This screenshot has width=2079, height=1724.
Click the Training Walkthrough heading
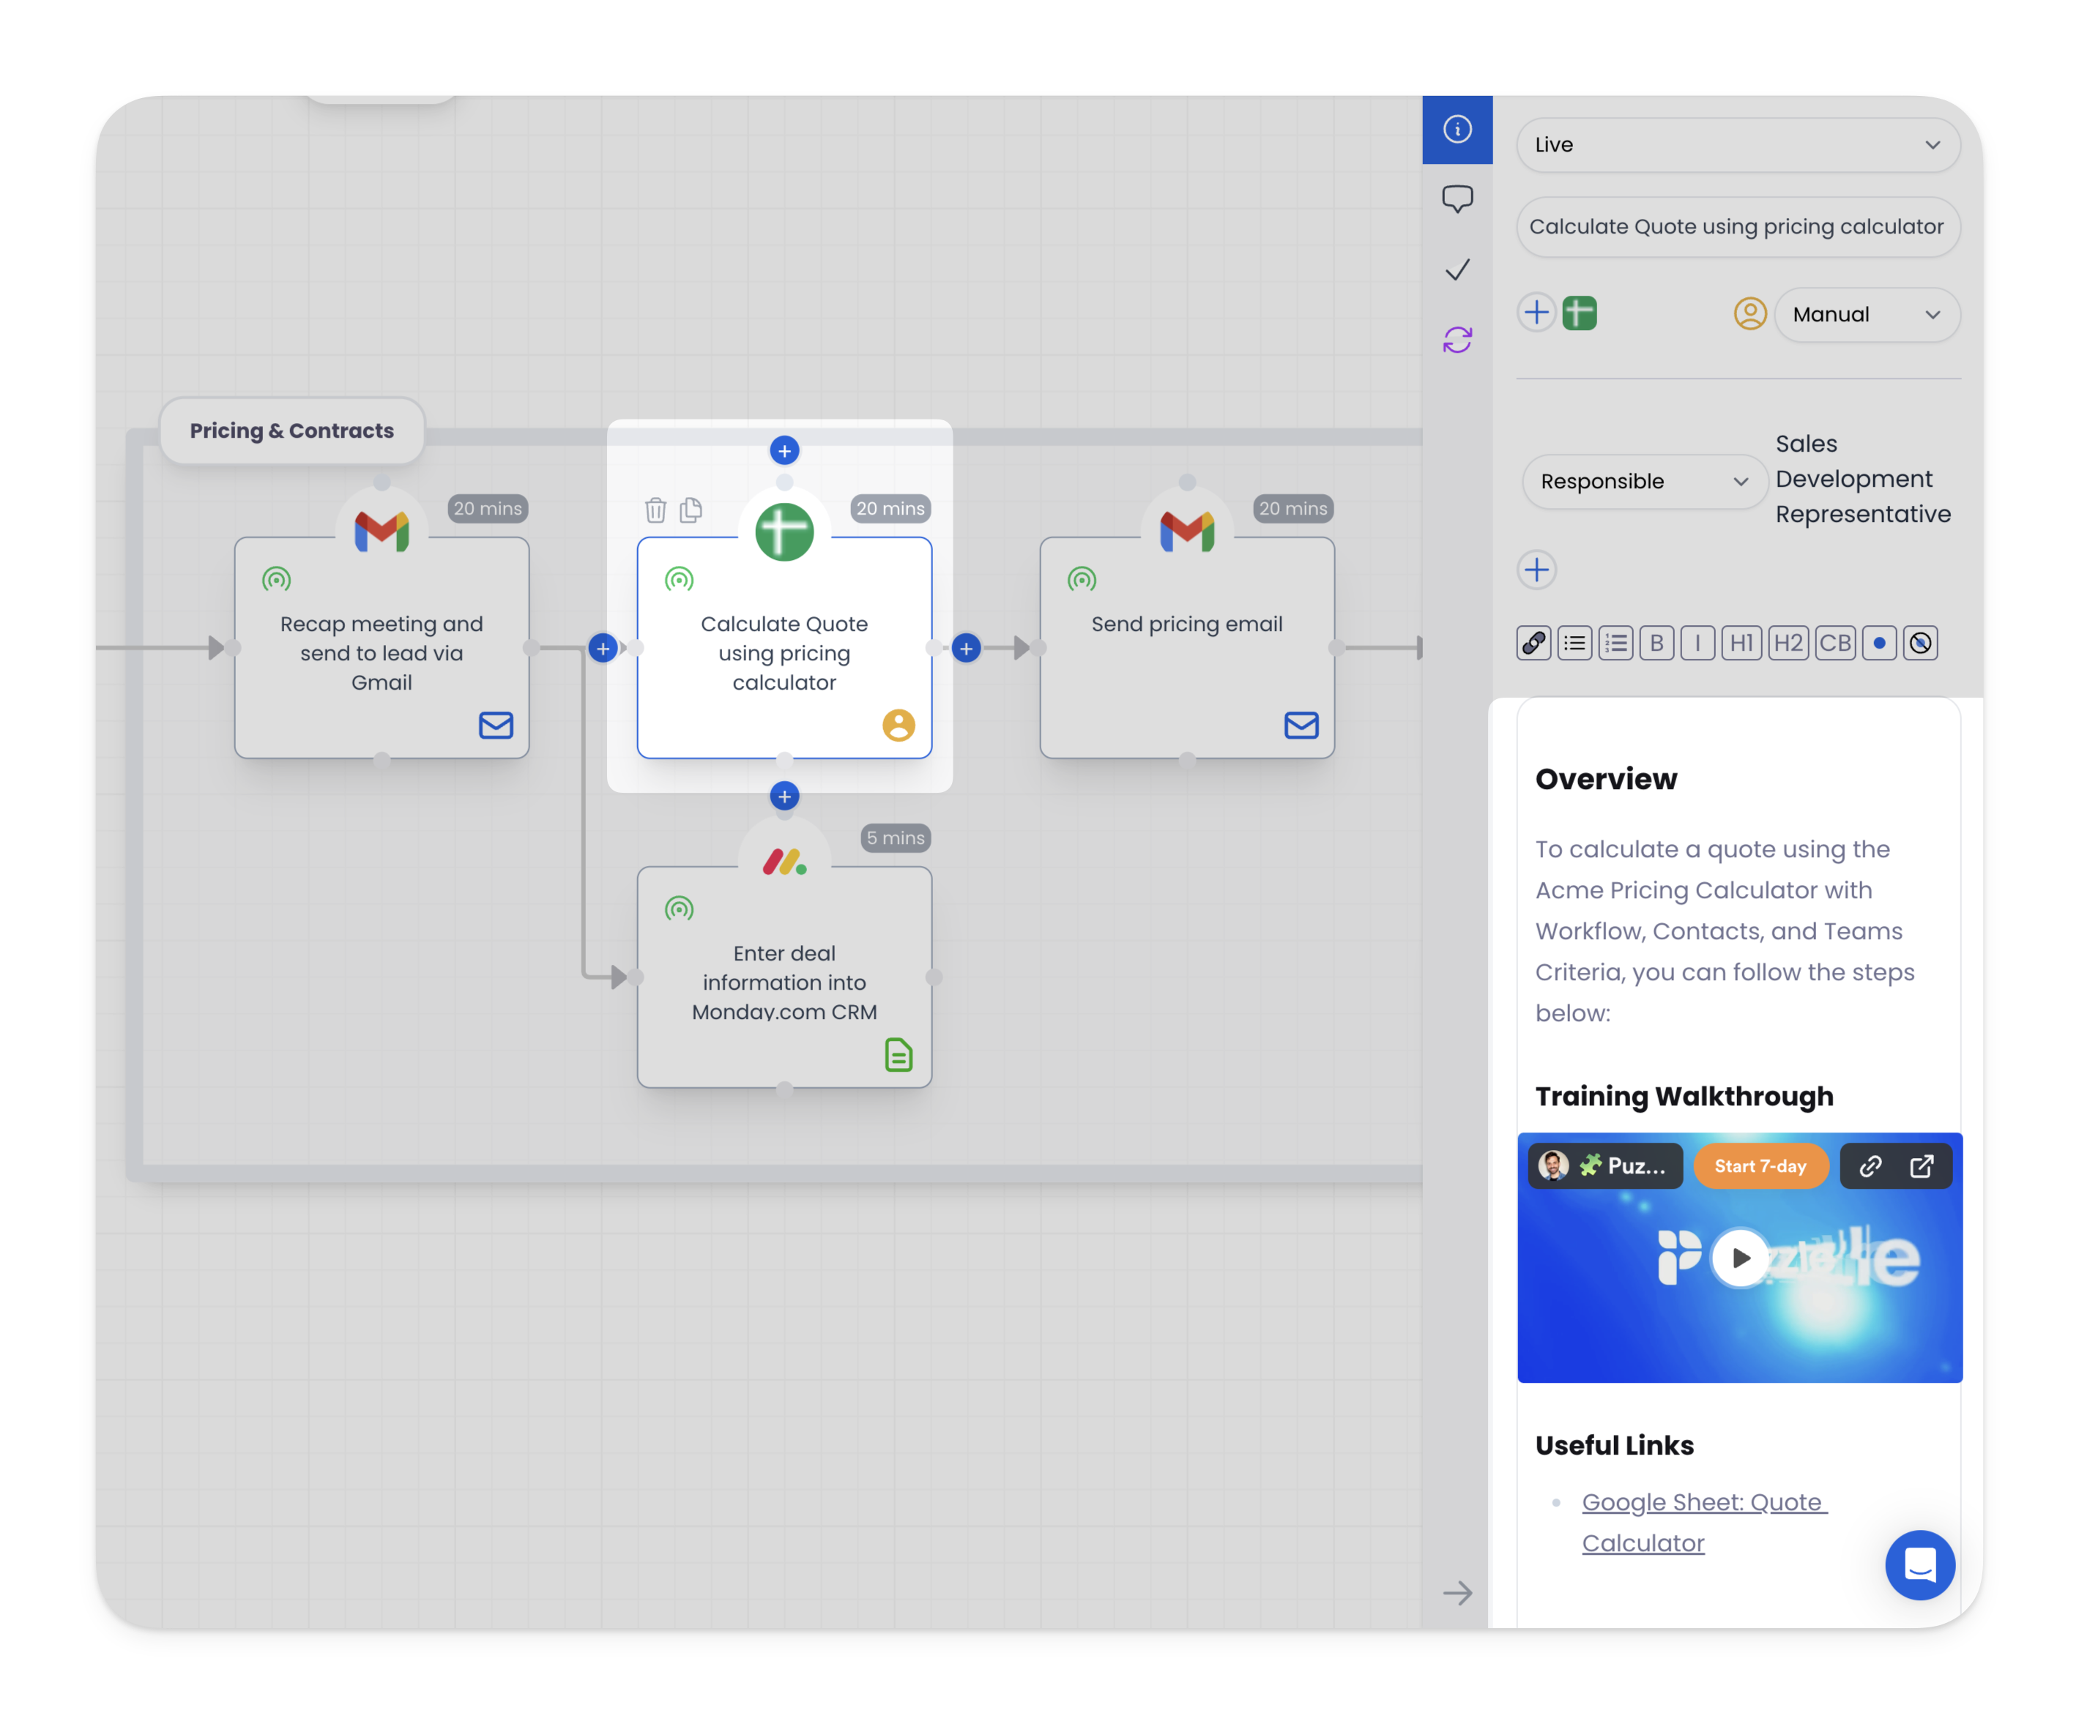[1684, 1097]
